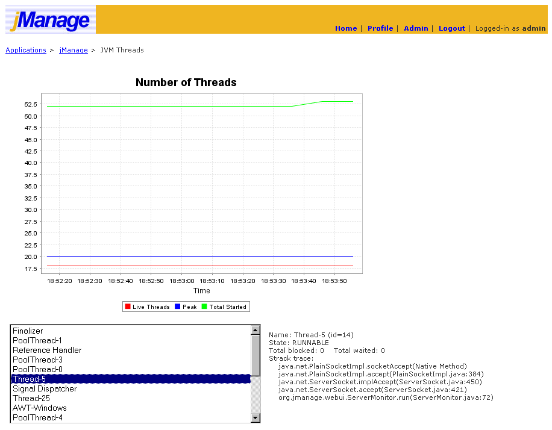This screenshot has height=430, width=552.
Task: Select Signal Dispatcher thread
Action: 131,389
